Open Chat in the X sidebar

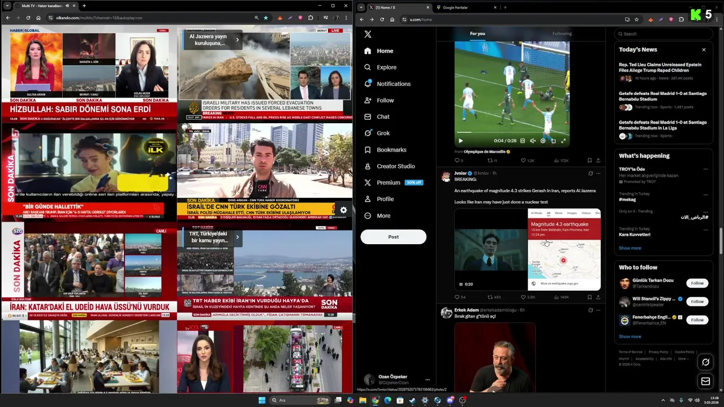click(377, 116)
